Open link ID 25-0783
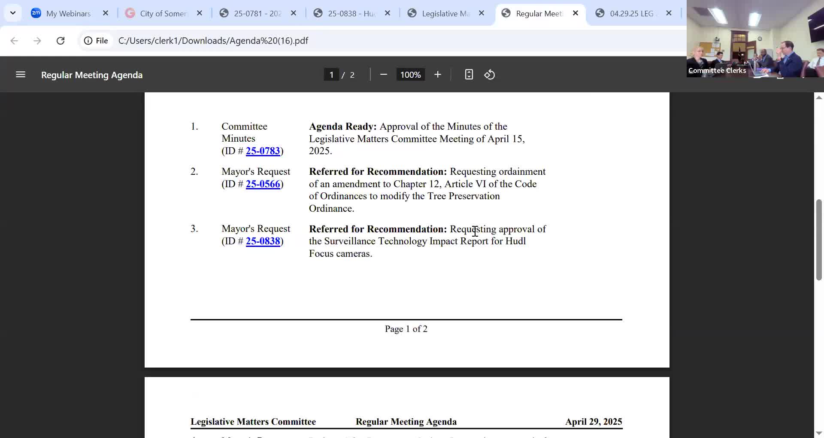Screen dimensions: 824x438 pyautogui.click(x=263, y=151)
